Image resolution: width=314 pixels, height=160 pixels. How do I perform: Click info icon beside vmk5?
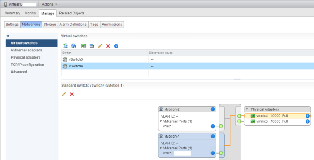point(213,153)
